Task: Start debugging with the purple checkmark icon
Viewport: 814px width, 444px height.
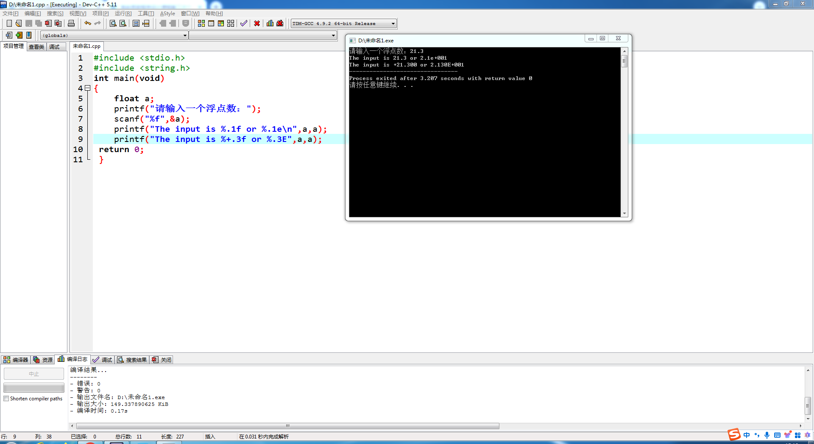Action: click(x=244, y=23)
